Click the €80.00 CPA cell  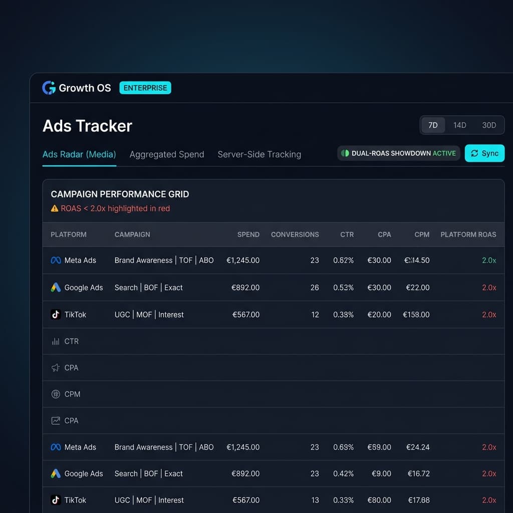(x=379, y=500)
